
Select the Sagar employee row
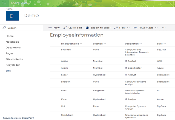[112, 75]
